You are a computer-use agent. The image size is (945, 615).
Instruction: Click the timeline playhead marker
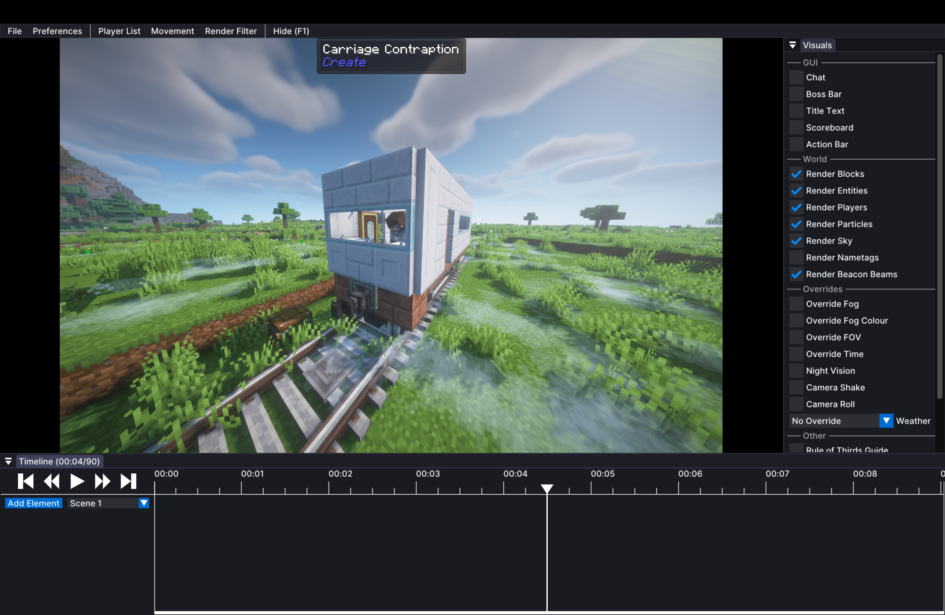pyautogui.click(x=547, y=489)
